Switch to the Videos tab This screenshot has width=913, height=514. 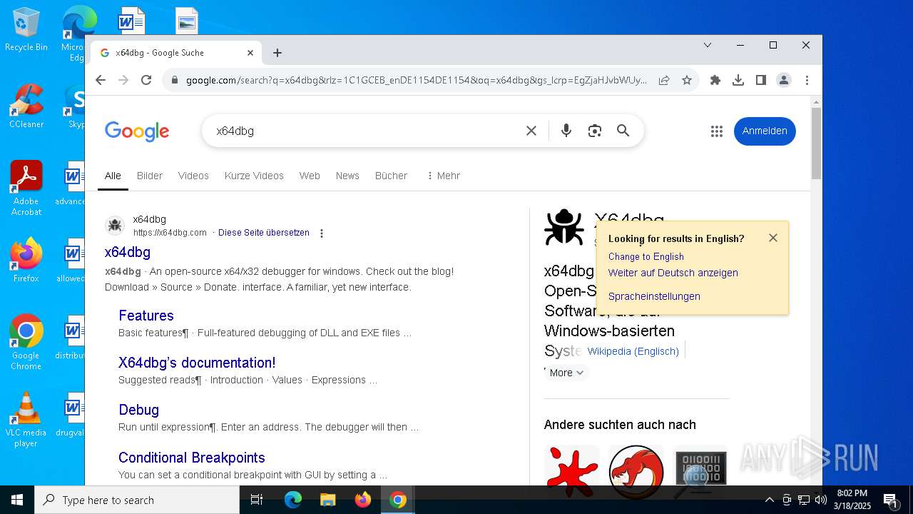193,176
